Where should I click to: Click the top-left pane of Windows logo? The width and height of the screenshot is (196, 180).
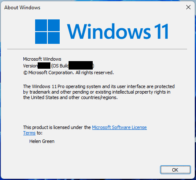click(41, 25)
